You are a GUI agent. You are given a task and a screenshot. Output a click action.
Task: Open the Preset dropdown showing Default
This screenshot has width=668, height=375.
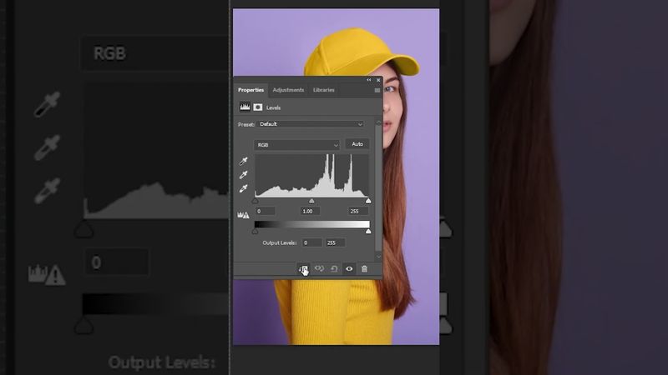(x=311, y=124)
